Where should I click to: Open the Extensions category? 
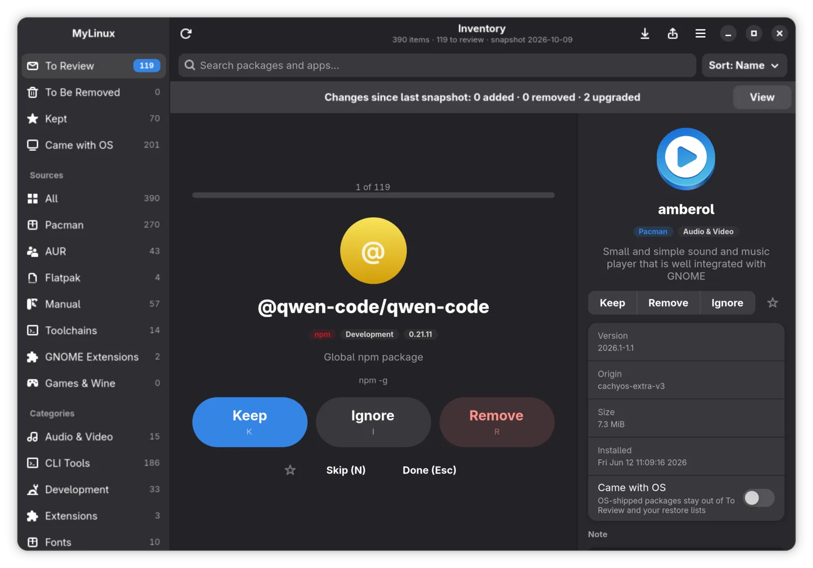tap(93, 516)
